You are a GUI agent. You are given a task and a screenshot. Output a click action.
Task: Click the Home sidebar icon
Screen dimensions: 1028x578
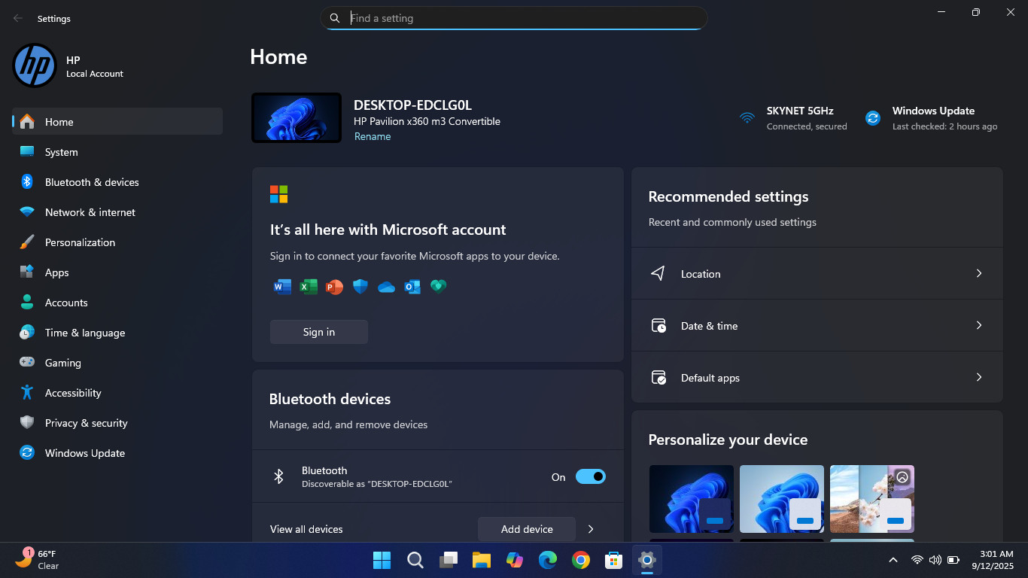pos(27,121)
